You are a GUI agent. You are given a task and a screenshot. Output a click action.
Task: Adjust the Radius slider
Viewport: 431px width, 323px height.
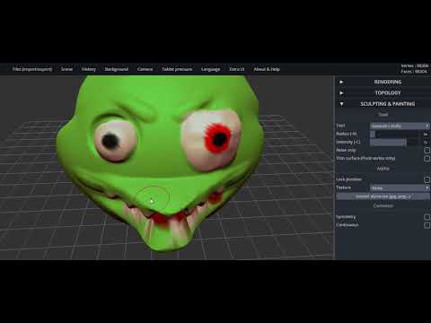click(394, 134)
